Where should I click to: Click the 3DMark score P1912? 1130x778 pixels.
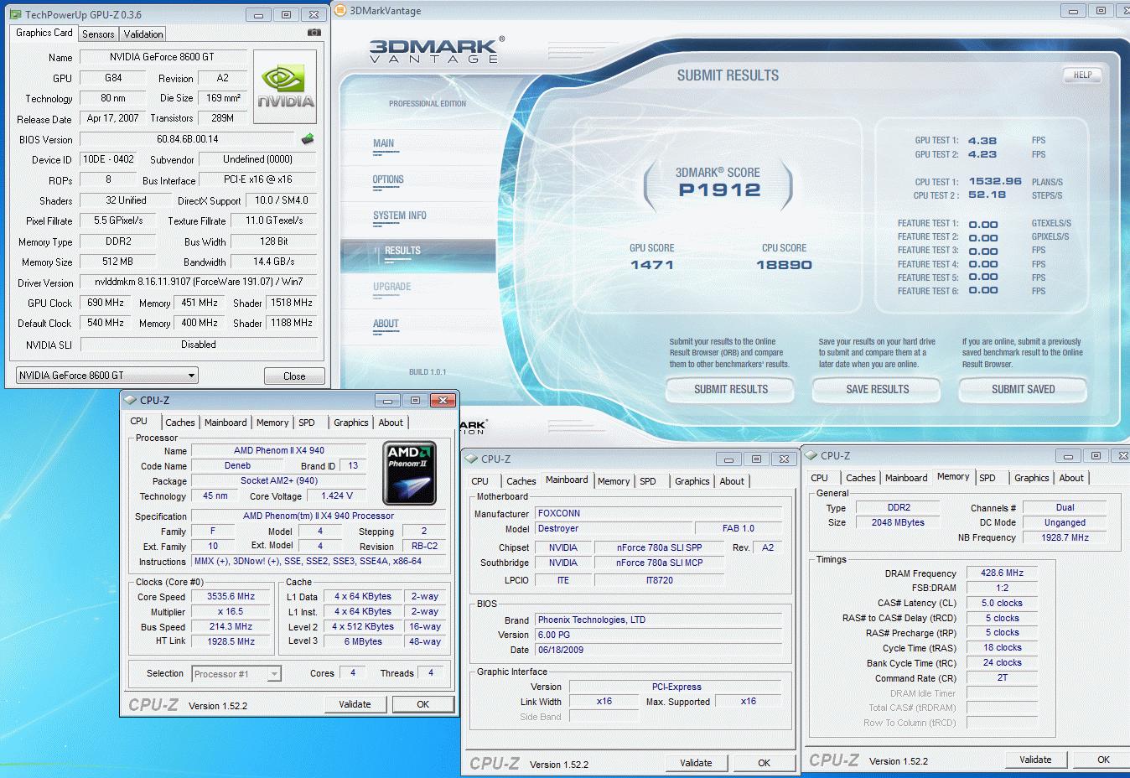tap(719, 190)
